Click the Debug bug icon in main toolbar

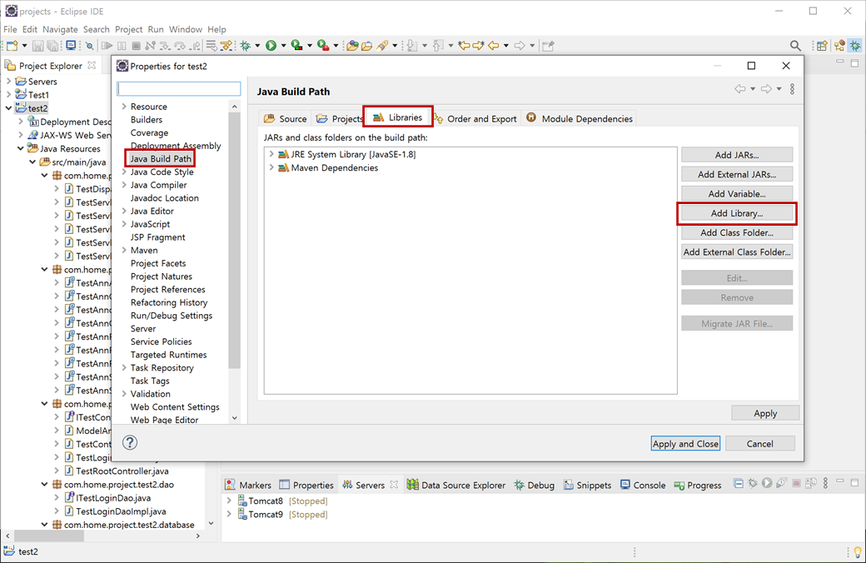[x=245, y=46]
